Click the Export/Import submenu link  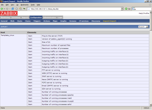pyautogui.click(x=110, y=21)
